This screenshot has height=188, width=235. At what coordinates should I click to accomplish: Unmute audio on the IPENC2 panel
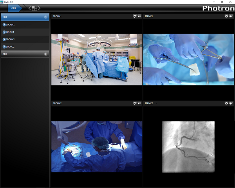(231, 103)
